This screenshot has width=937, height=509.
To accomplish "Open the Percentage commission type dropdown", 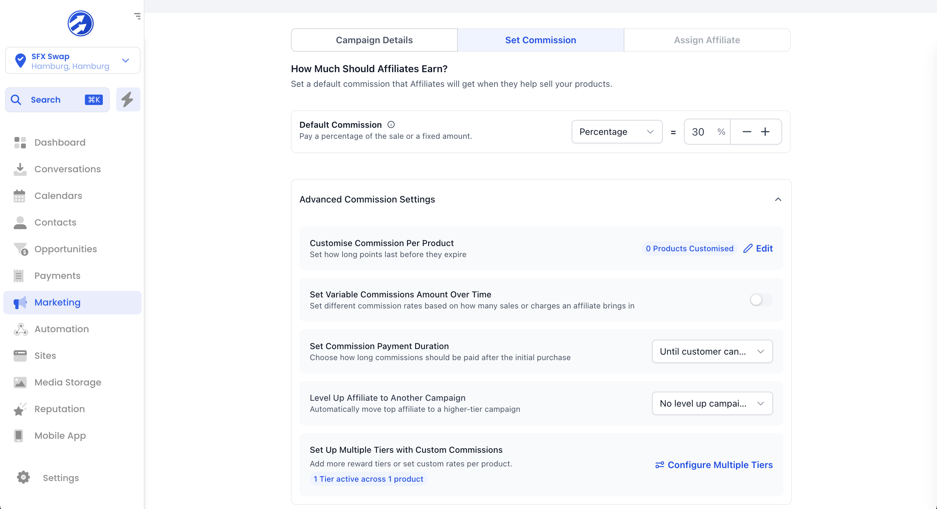I will click(617, 132).
